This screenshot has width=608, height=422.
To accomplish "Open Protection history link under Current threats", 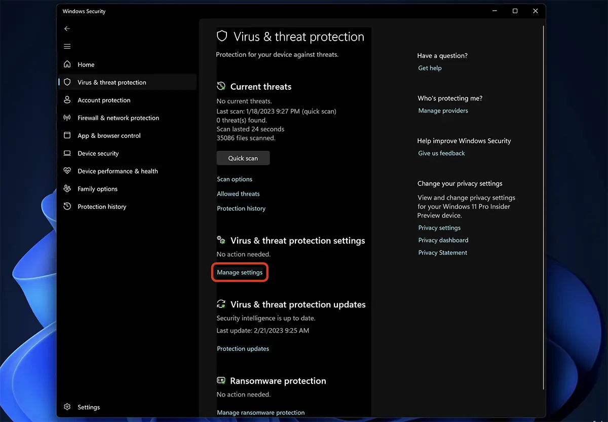I will tap(241, 208).
